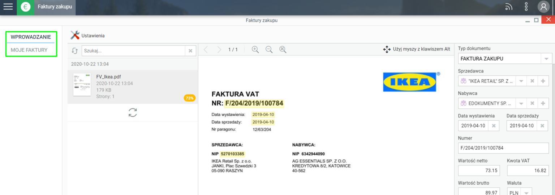Viewport: 555px width, 195px height.
Task: Zoom in on the invoice preview
Action: click(255, 50)
